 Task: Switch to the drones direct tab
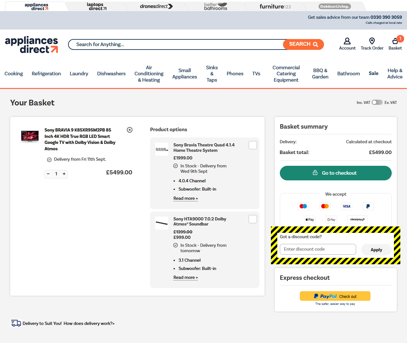(156, 6)
